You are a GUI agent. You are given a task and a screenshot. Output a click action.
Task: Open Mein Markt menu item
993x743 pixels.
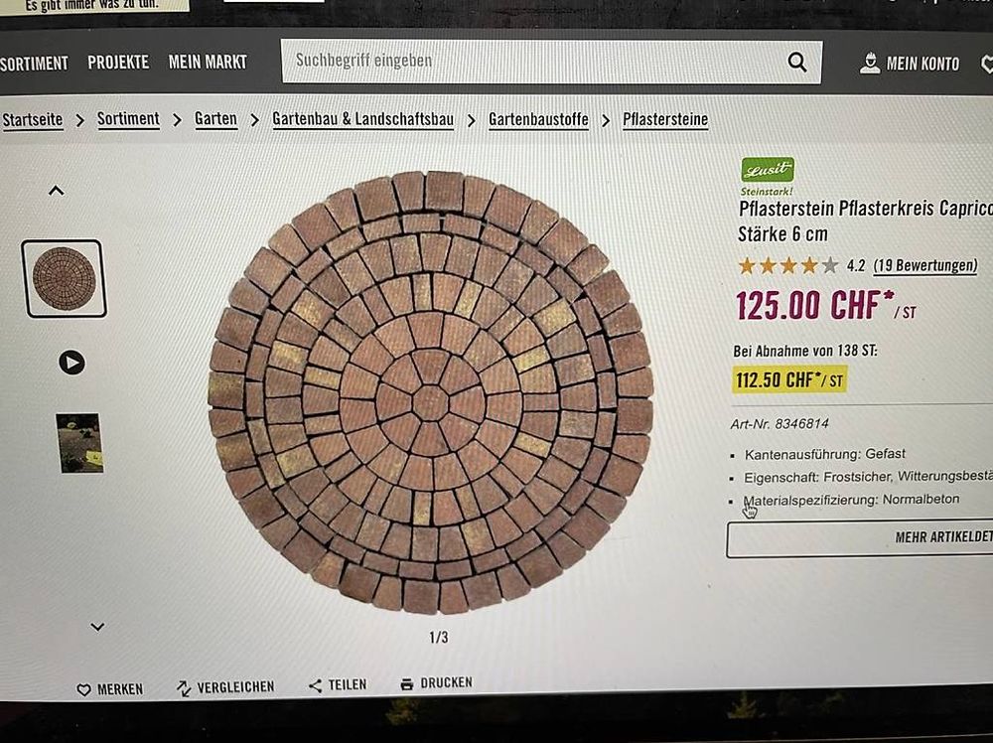click(208, 62)
